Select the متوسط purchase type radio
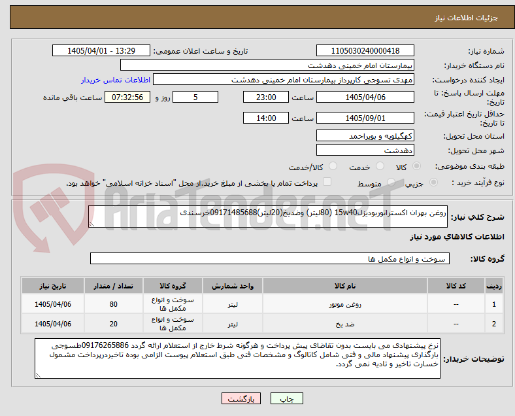 (x=391, y=182)
